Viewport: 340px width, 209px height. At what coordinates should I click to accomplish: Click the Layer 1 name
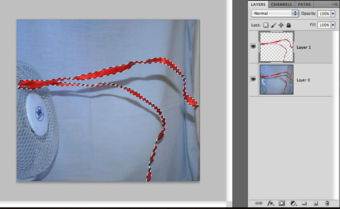pyautogui.click(x=304, y=47)
